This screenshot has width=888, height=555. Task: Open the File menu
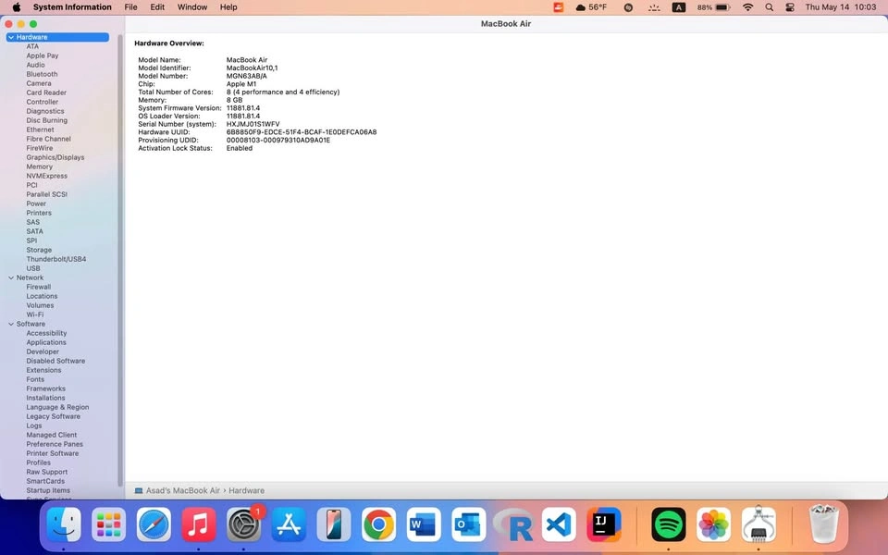tap(130, 7)
